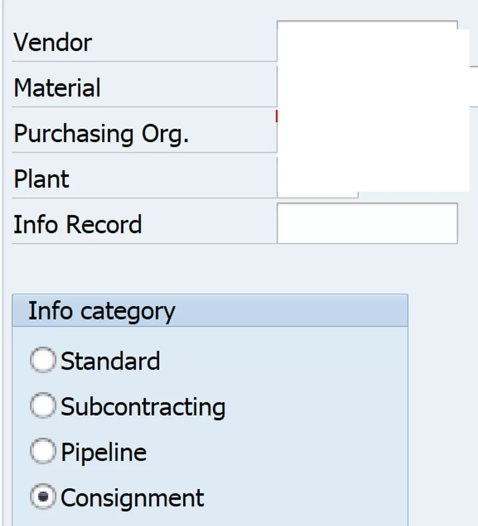This screenshot has width=478, height=526.
Task: Focus the Vendor input field
Action: tap(367, 41)
